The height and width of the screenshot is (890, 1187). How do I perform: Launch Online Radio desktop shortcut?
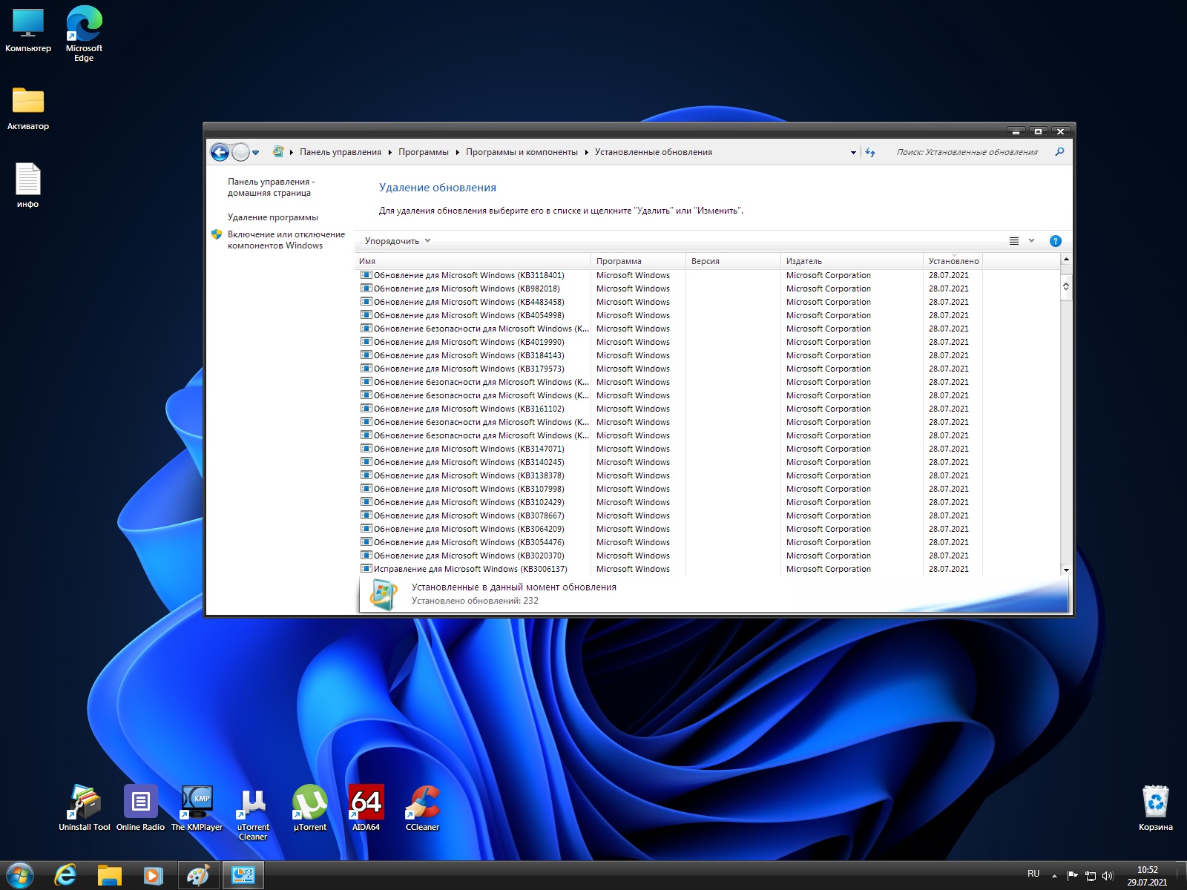tap(141, 808)
